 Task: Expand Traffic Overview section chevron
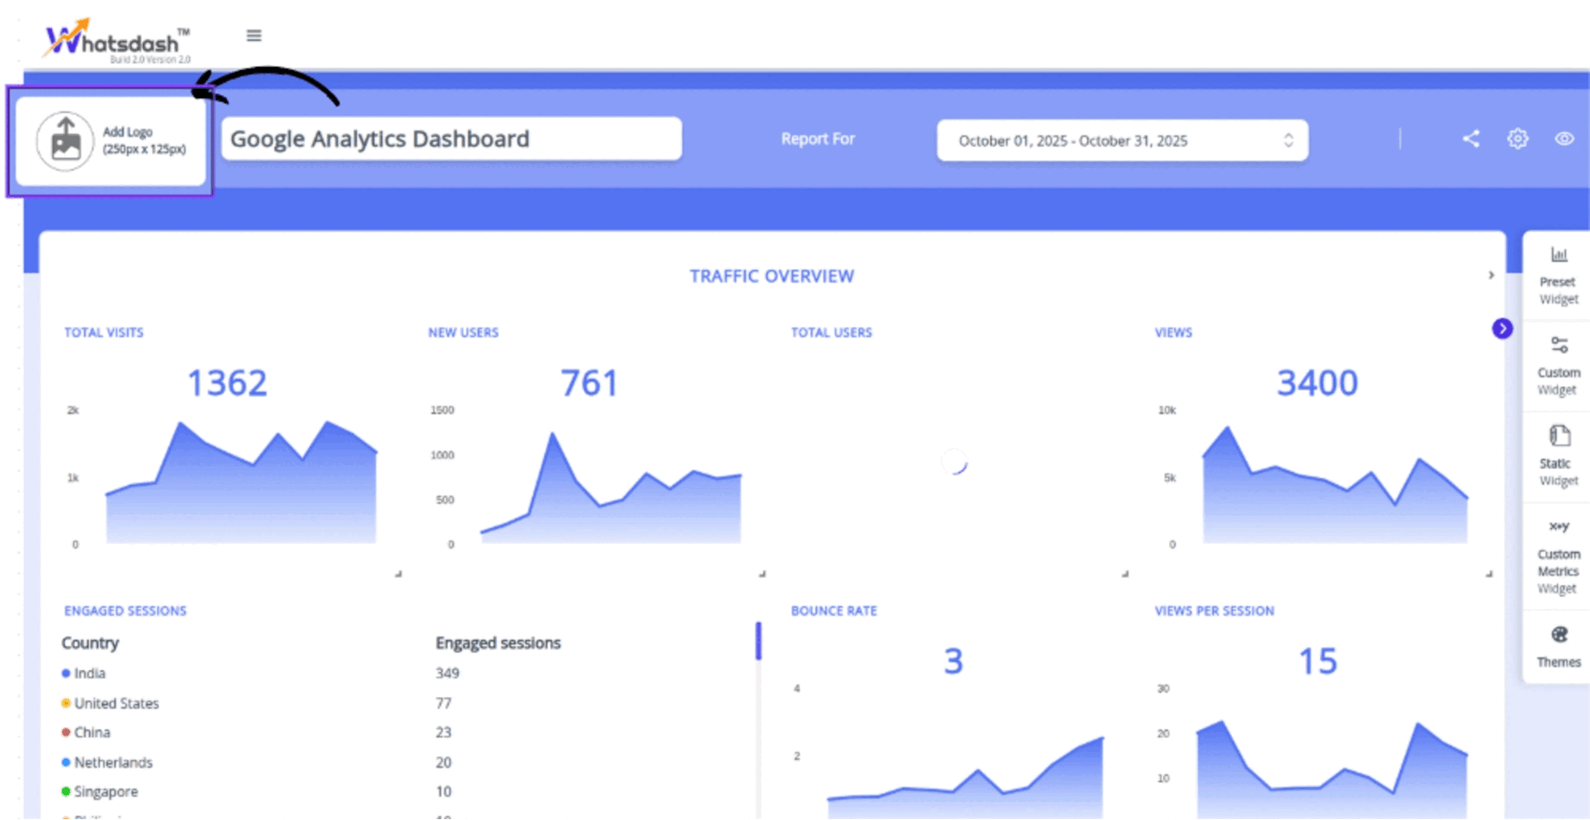point(1491,276)
